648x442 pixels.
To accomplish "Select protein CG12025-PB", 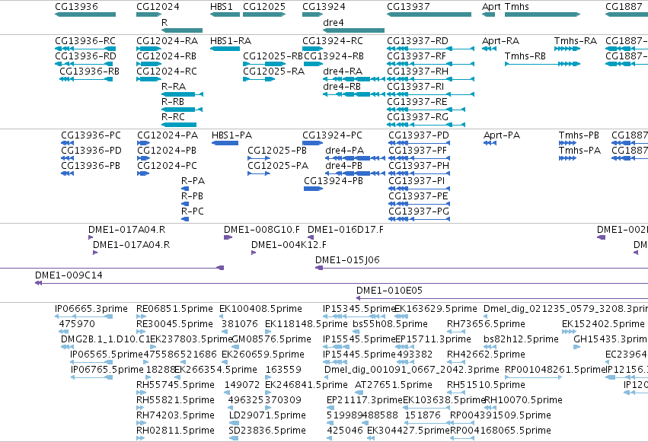I will [259, 158].
